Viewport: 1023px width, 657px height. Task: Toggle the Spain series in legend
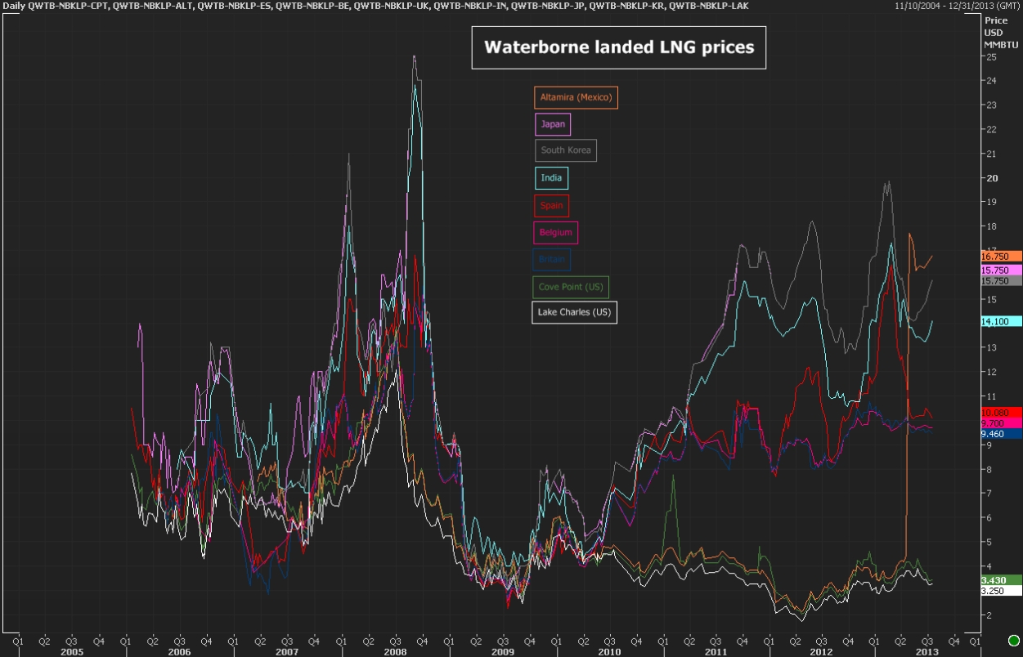[550, 205]
